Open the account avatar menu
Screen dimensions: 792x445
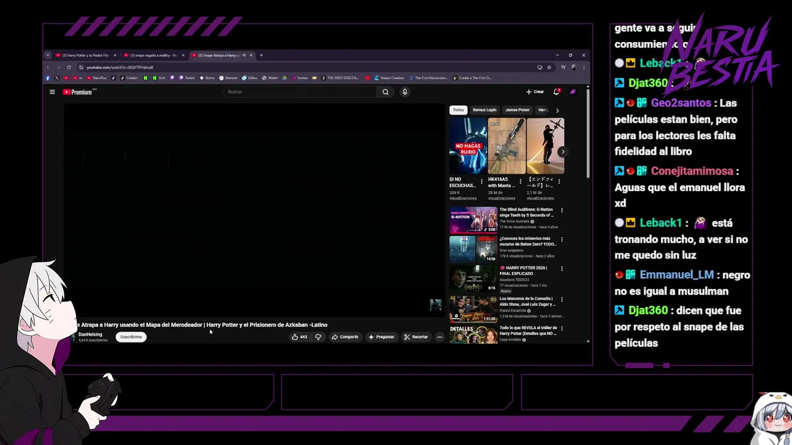(x=573, y=91)
